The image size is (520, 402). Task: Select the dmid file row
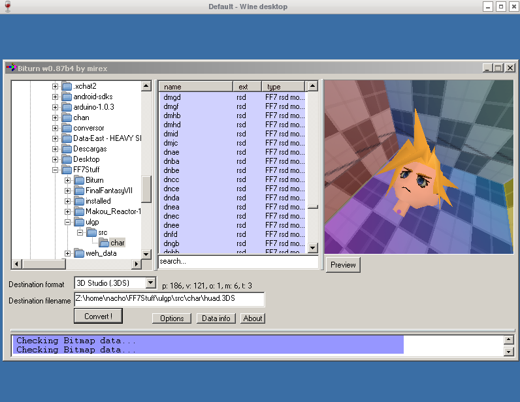233,134
